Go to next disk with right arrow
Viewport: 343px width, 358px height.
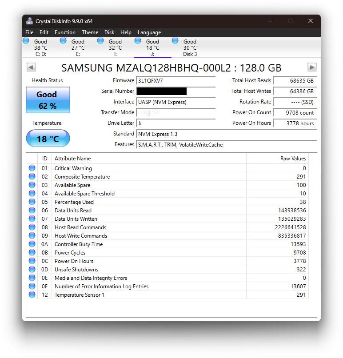[312, 68]
